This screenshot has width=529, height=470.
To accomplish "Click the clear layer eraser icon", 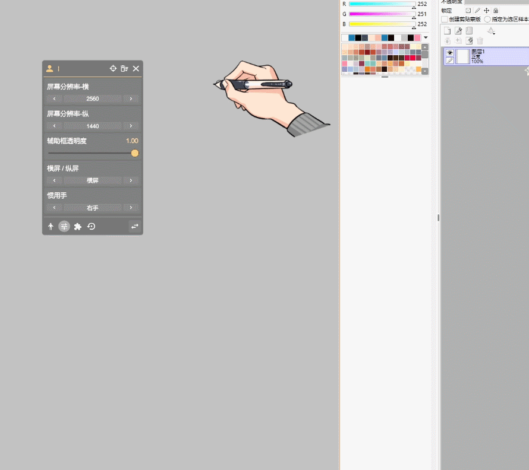I will [470, 41].
